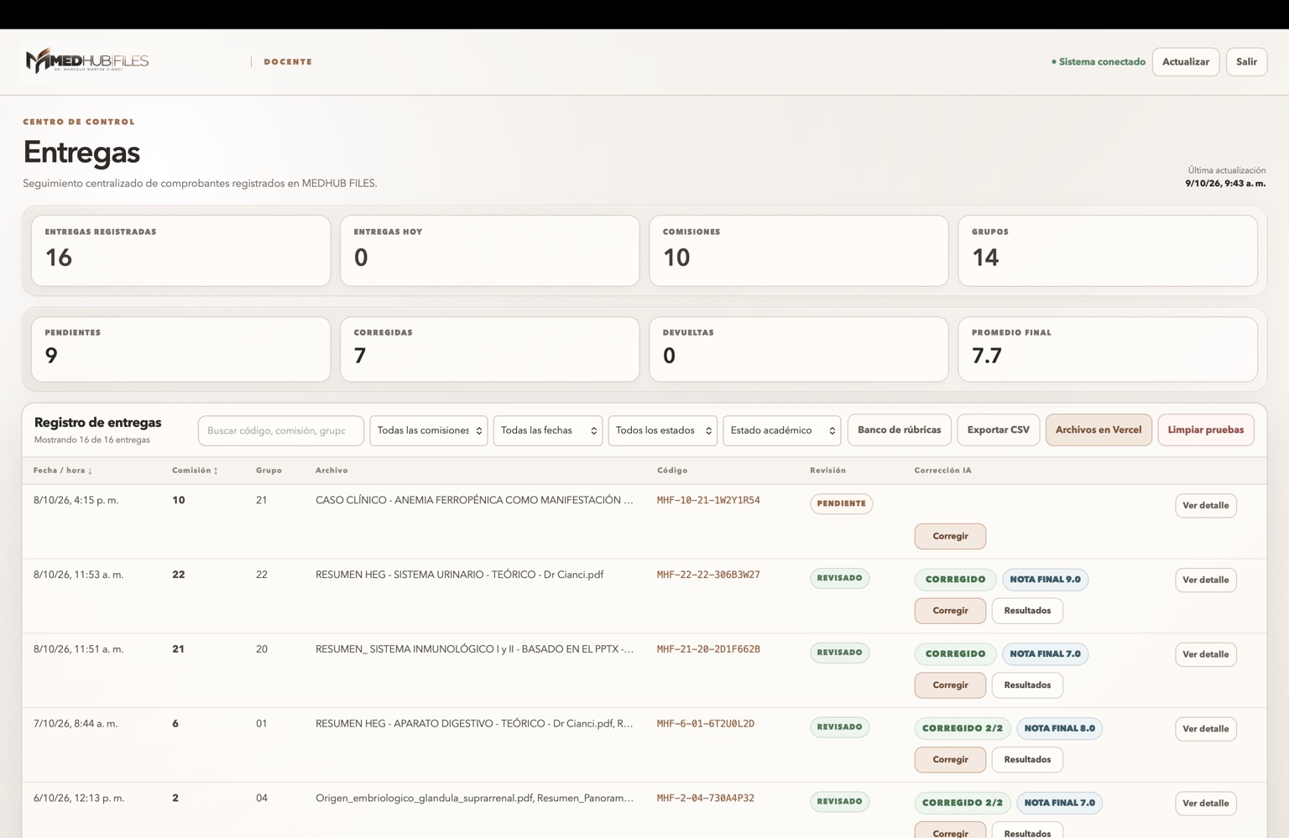The width and height of the screenshot is (1289, 838).
Task: Click code MHF-22-22-306B3W27
Action: 708,575
